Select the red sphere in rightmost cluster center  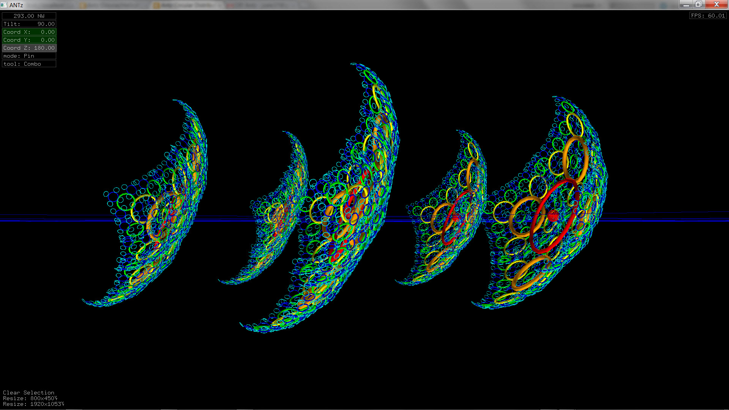click(553, 216)
